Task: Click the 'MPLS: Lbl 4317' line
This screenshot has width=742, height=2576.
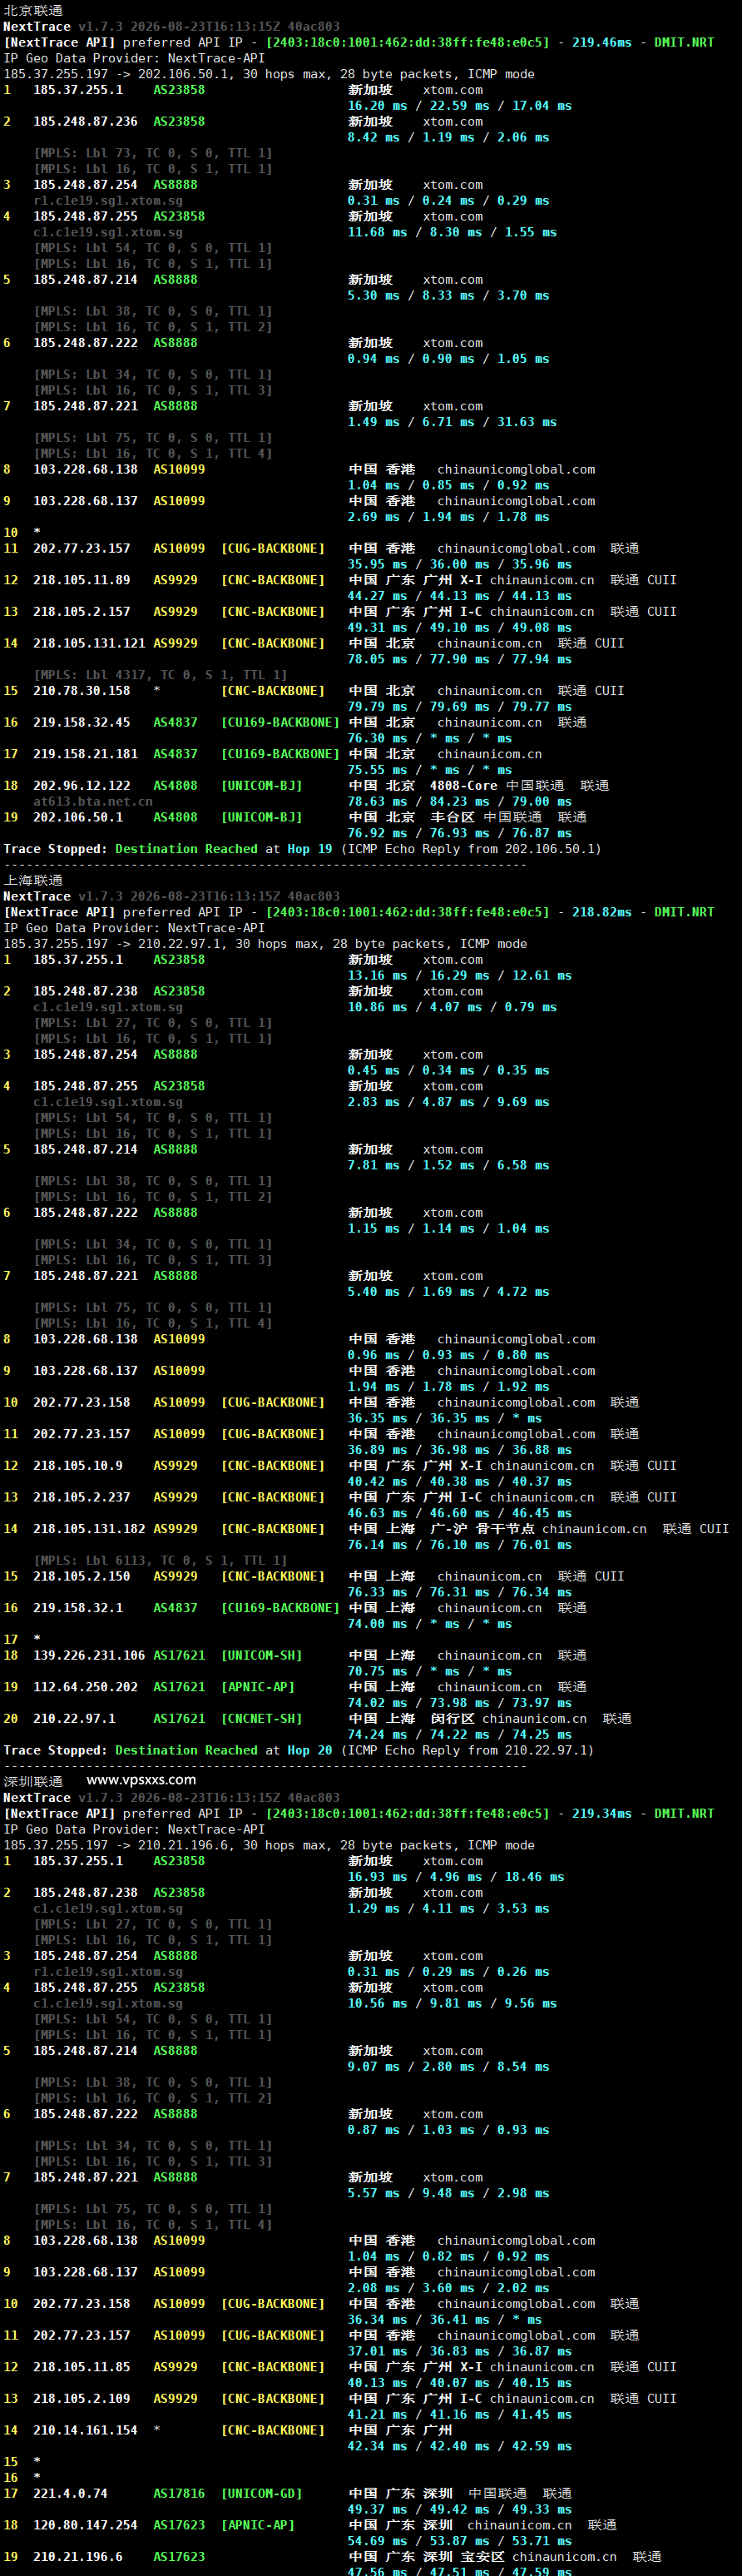Action: [160, 675]
